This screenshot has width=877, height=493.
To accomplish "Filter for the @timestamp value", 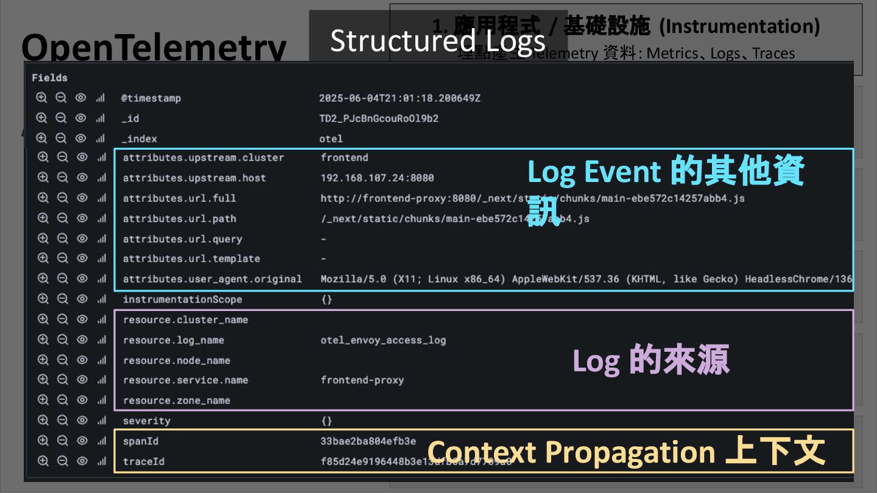I will pos(41,98).
